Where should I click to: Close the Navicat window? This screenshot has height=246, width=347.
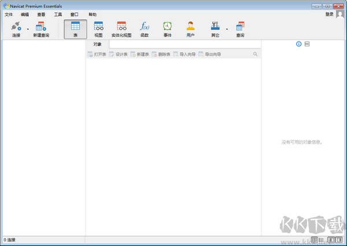[x=338, y=6]
